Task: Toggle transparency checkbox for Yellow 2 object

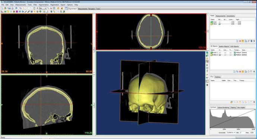Action: click(235, 55)
